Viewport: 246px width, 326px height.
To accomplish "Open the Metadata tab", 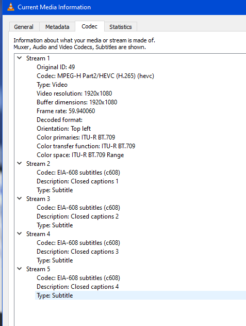I will [57, 27].
